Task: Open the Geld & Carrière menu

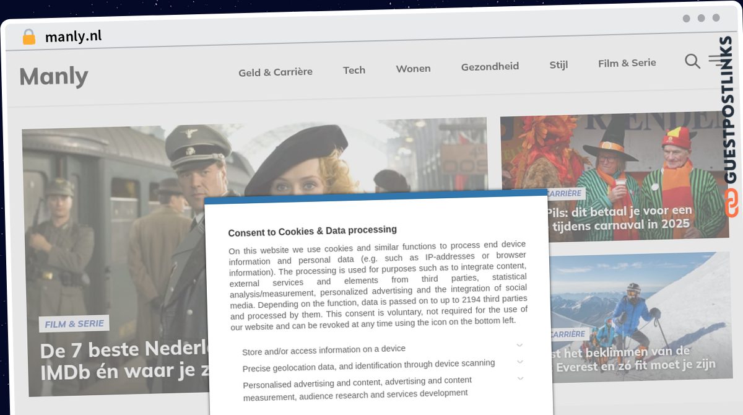Action: pyautogui.click(x=276, y=72)
